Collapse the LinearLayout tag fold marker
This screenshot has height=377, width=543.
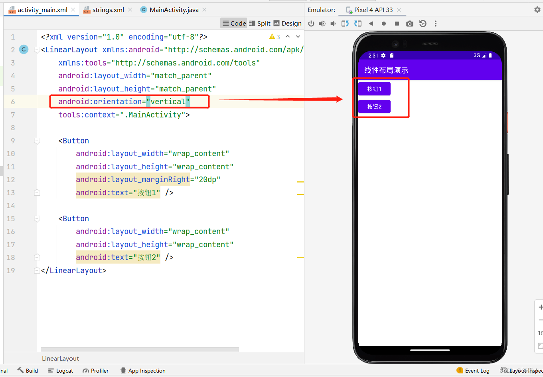click(37, 50)
